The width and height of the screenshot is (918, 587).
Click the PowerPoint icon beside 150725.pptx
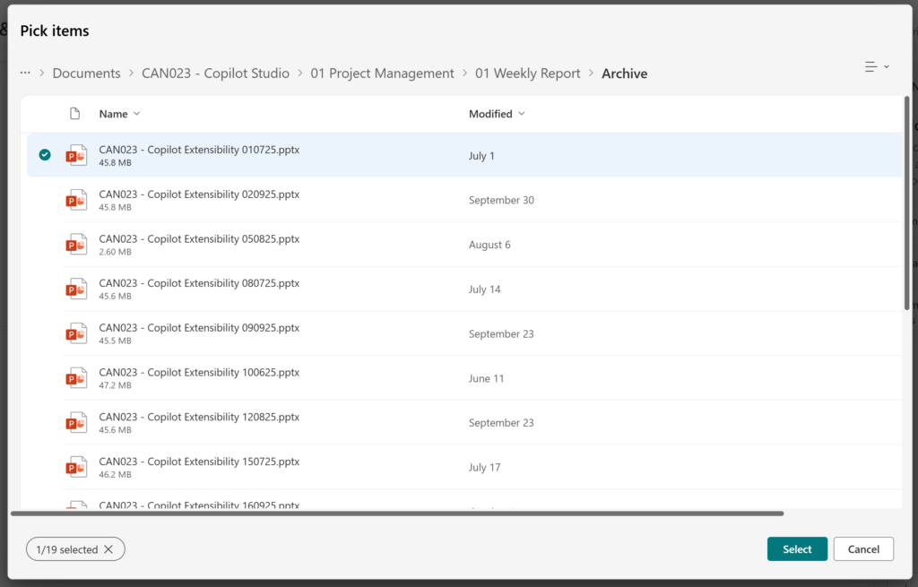(76, 467)
